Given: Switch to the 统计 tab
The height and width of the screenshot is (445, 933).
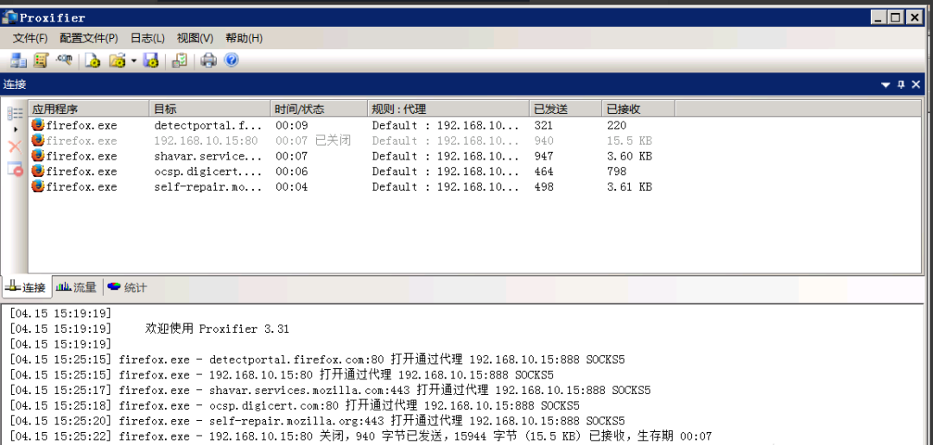Looking at the screenshot, I should (x=127, y=287).
